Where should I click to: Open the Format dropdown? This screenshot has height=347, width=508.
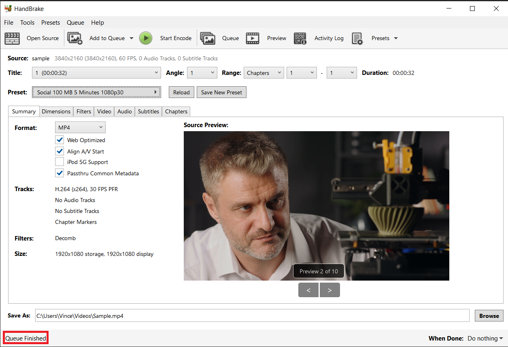(x=80, y=127)
